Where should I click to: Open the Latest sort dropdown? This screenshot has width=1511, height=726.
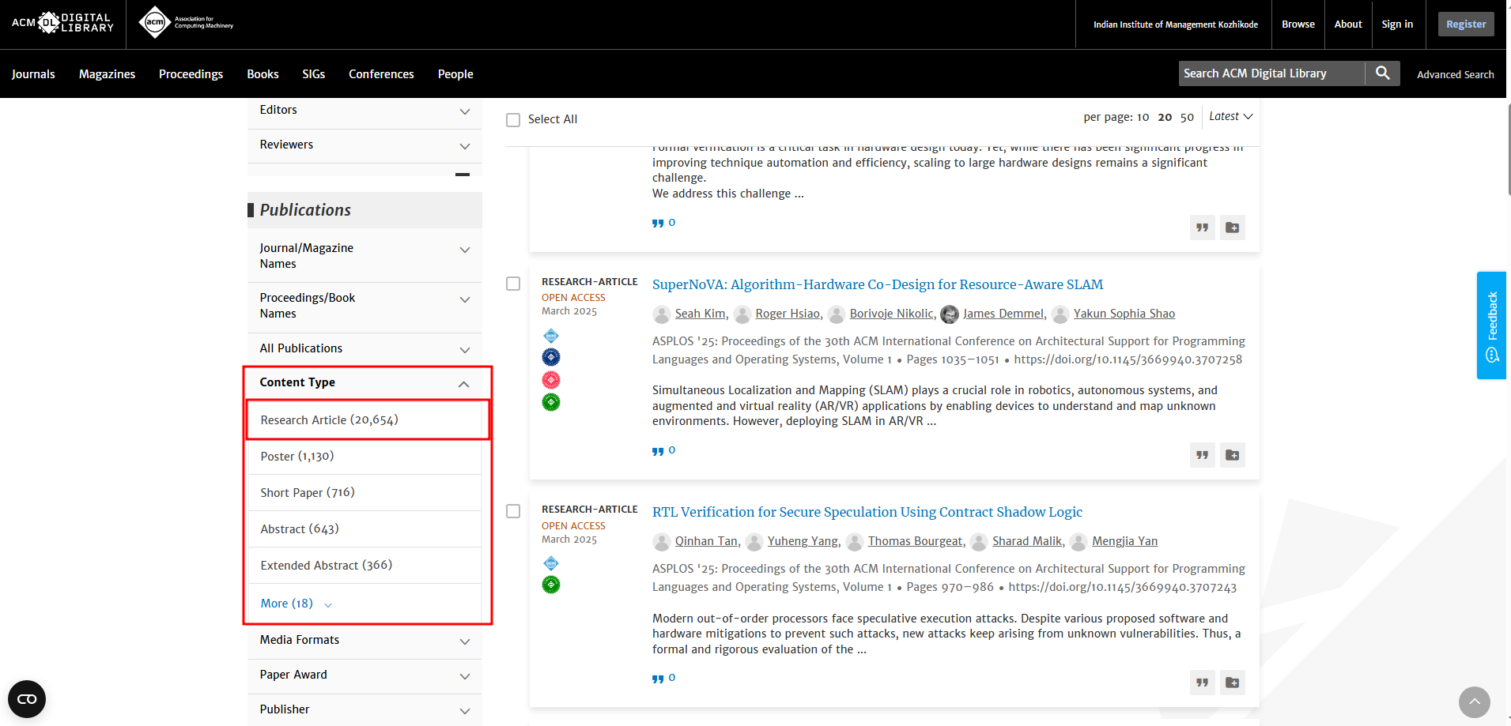(x=1230, y=116)
